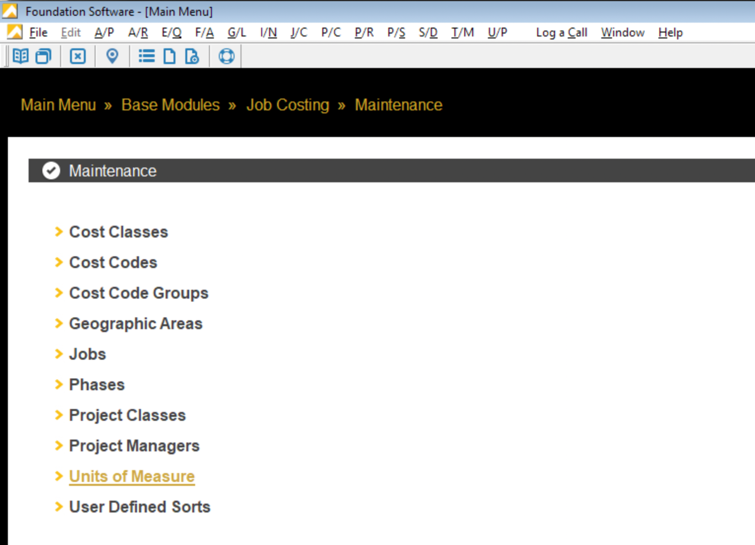Open the T/M menu
This screenshot has height=545, width=755.
point(463,33)
